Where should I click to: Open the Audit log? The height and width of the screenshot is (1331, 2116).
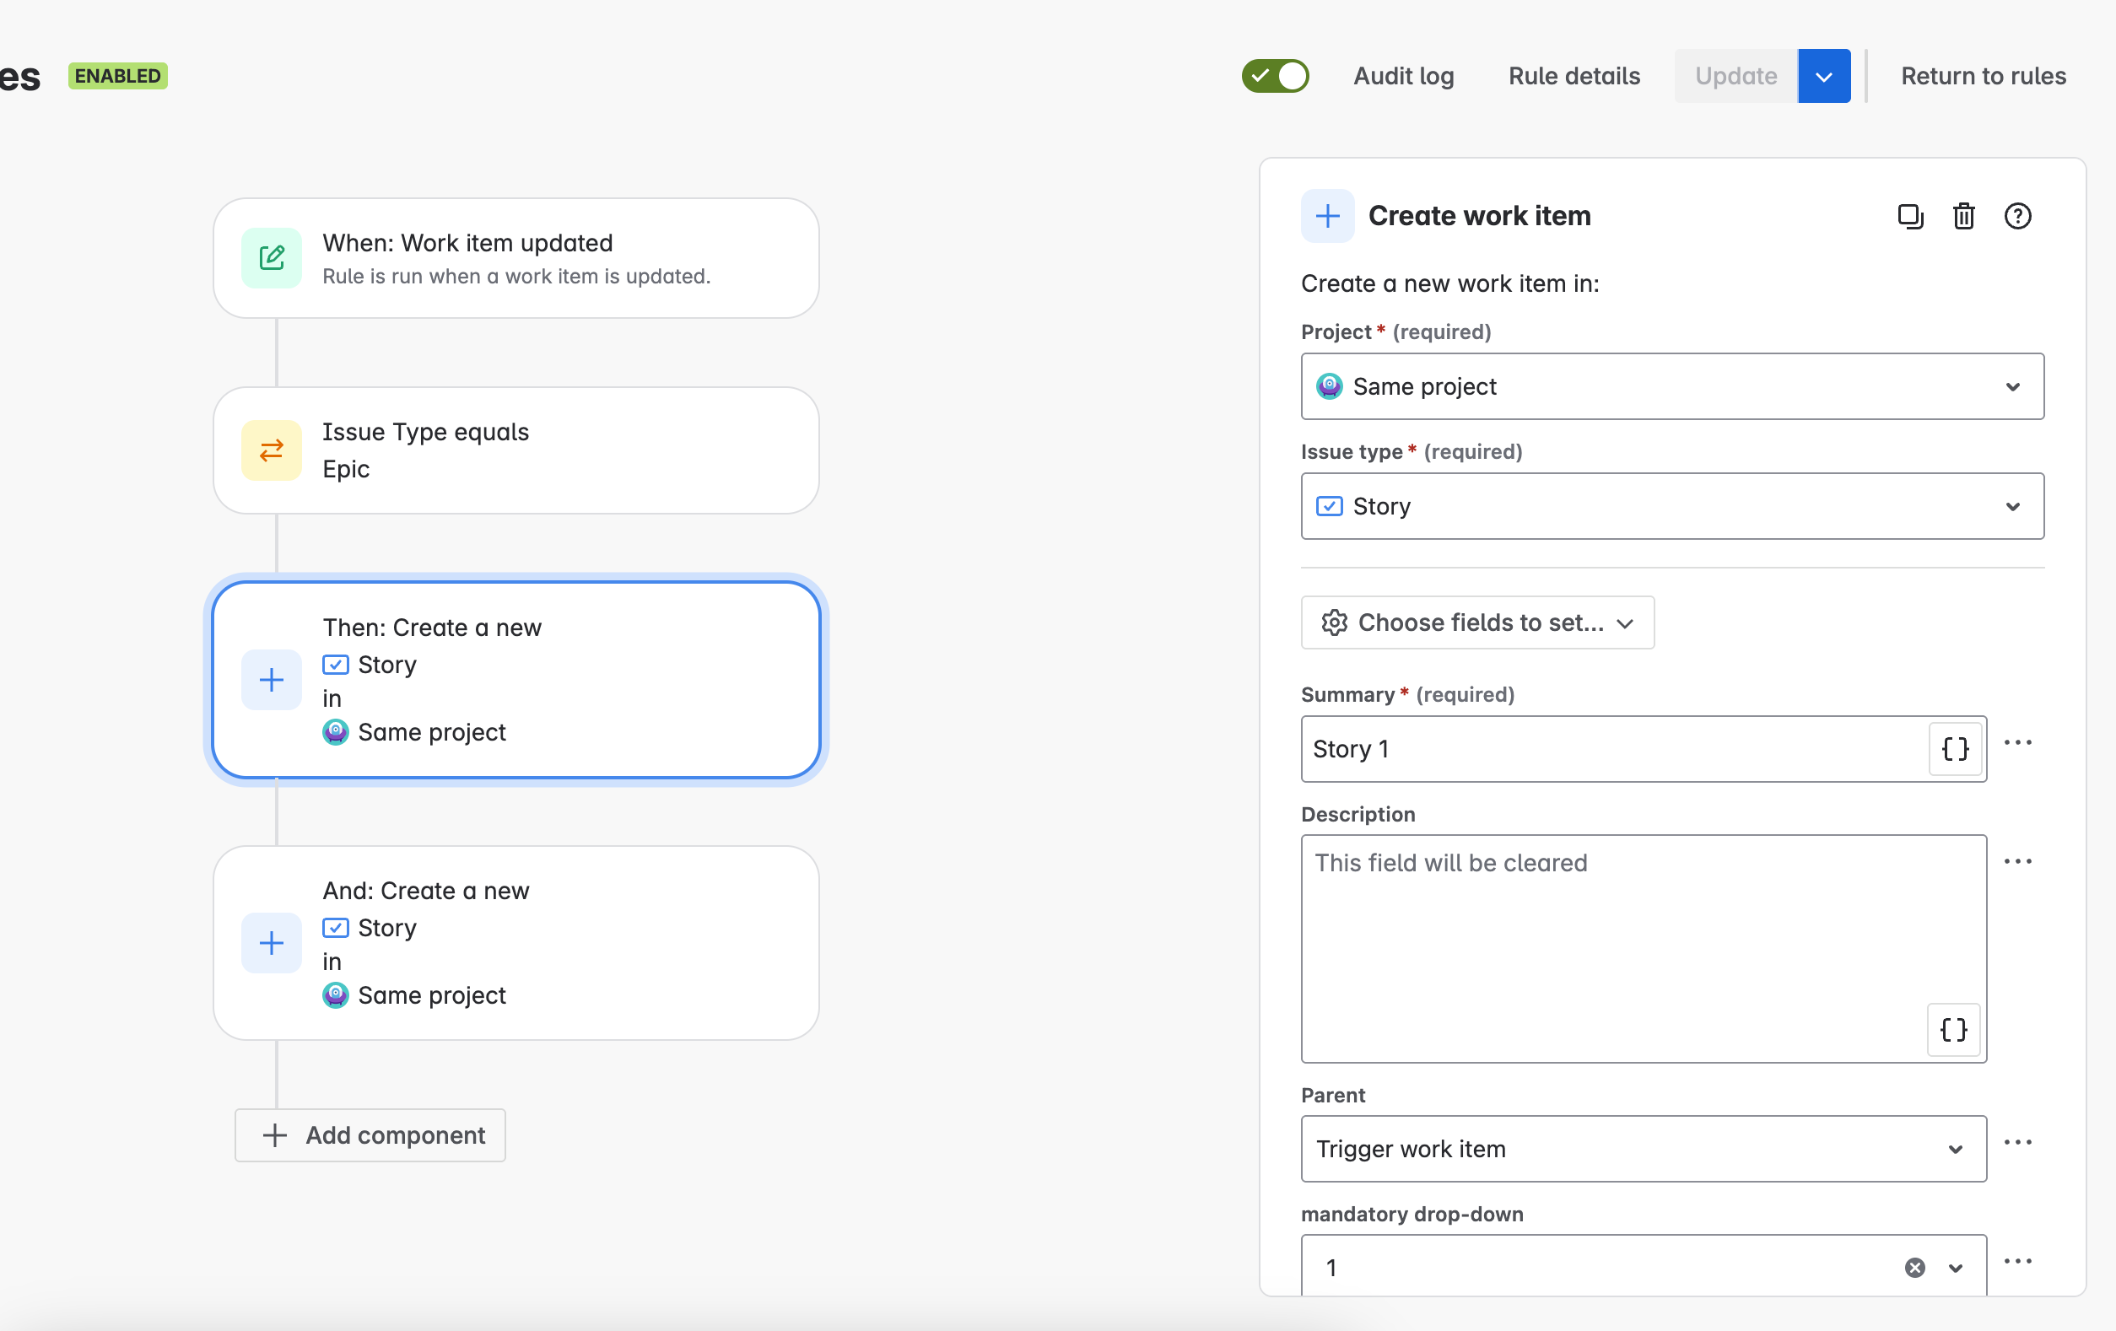1403,76
